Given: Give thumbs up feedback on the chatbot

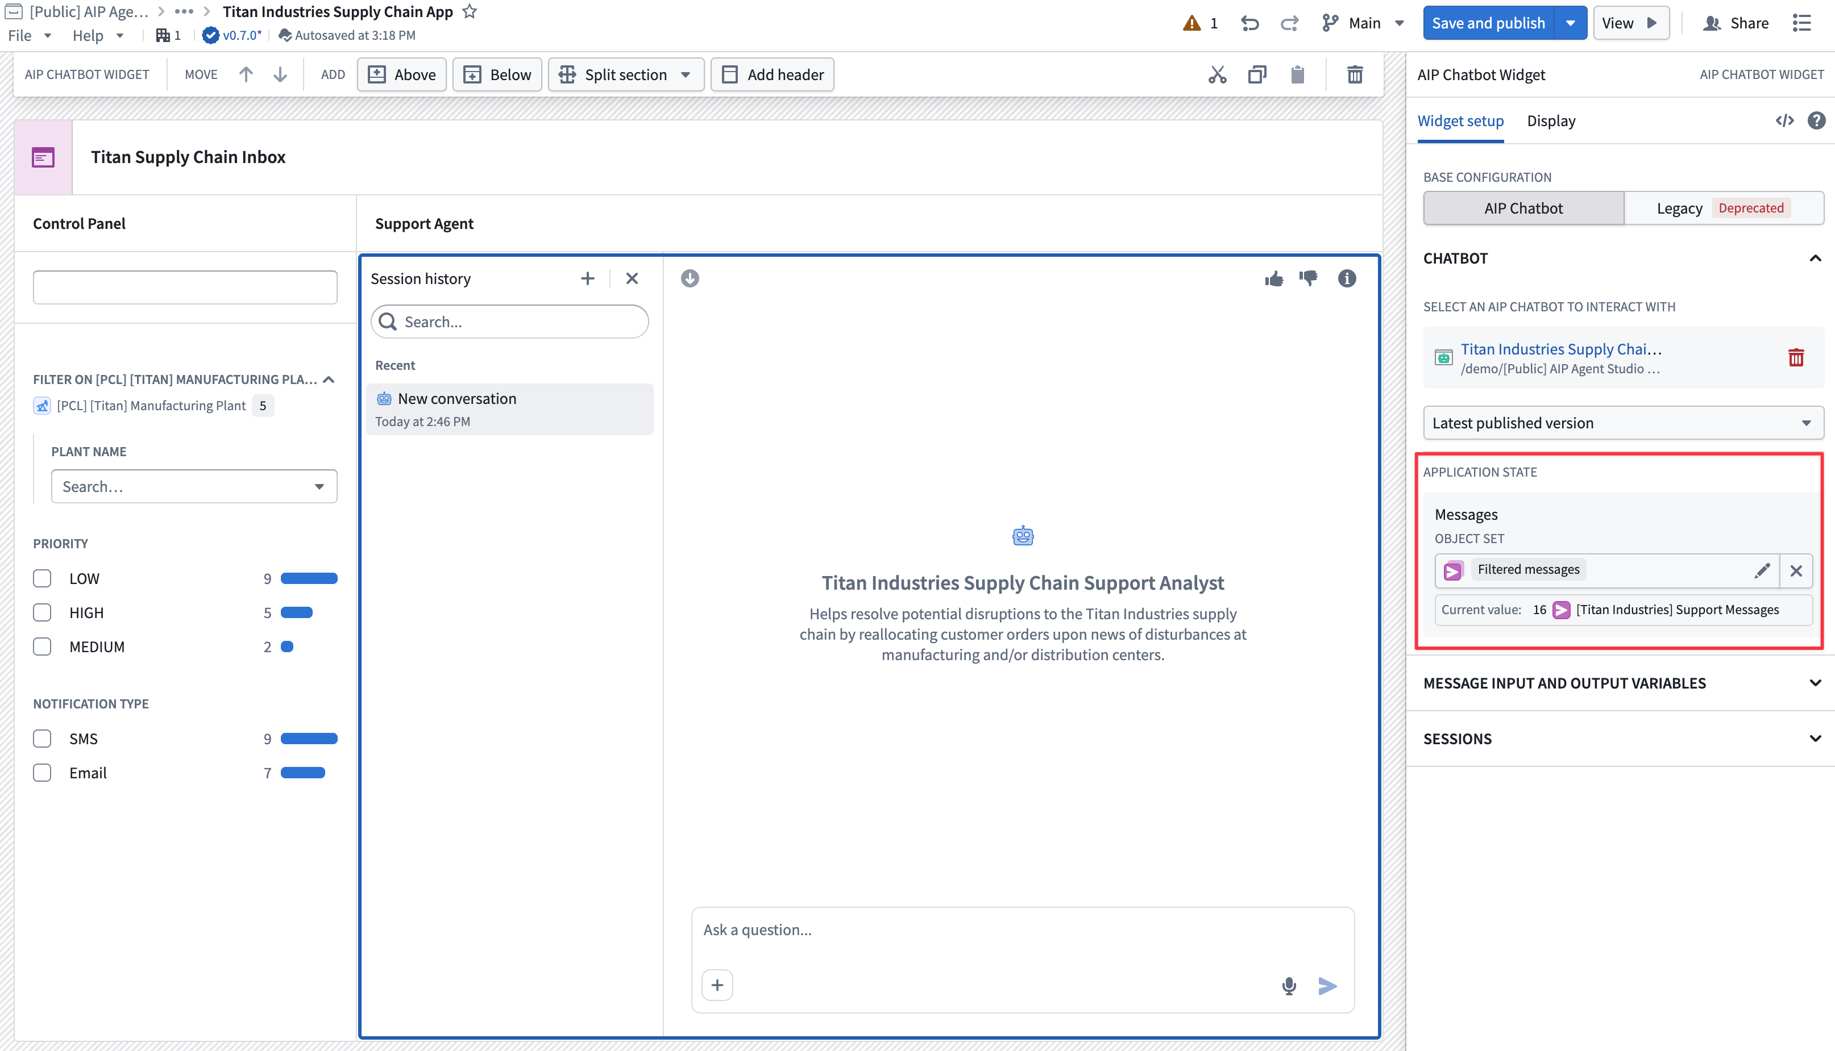Looking at the screenshot, I should point(1274,278).
